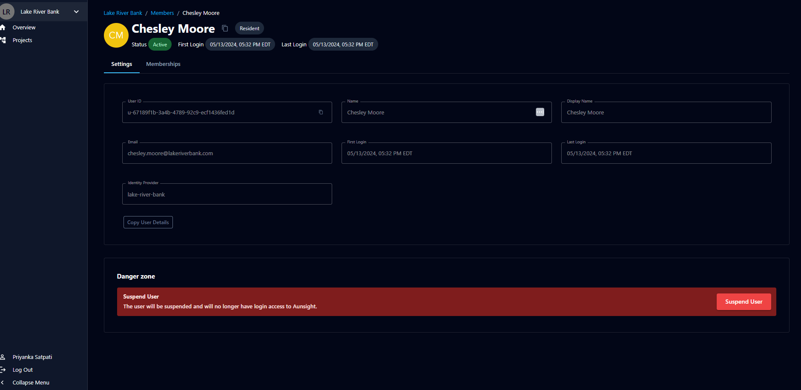The image size is (801, 390).
Task: Click the Display Name input field
Action: 666,112
